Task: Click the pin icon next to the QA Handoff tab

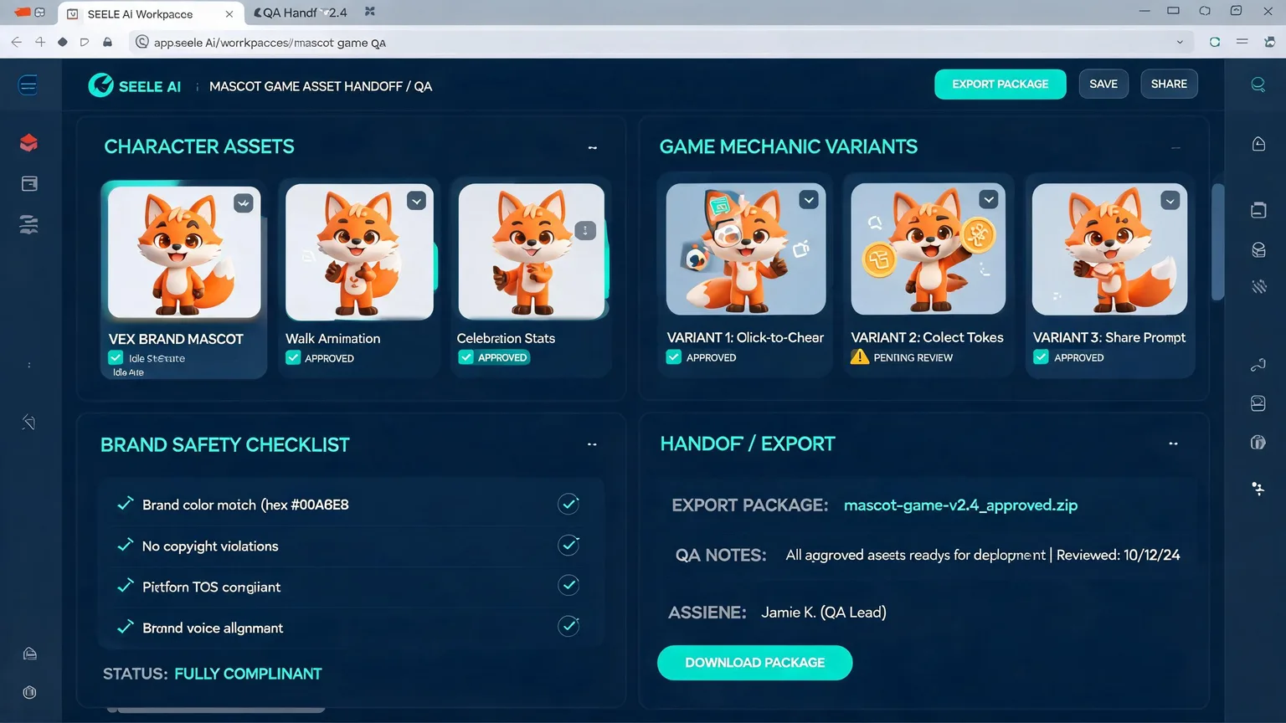Action: point(370,12)
